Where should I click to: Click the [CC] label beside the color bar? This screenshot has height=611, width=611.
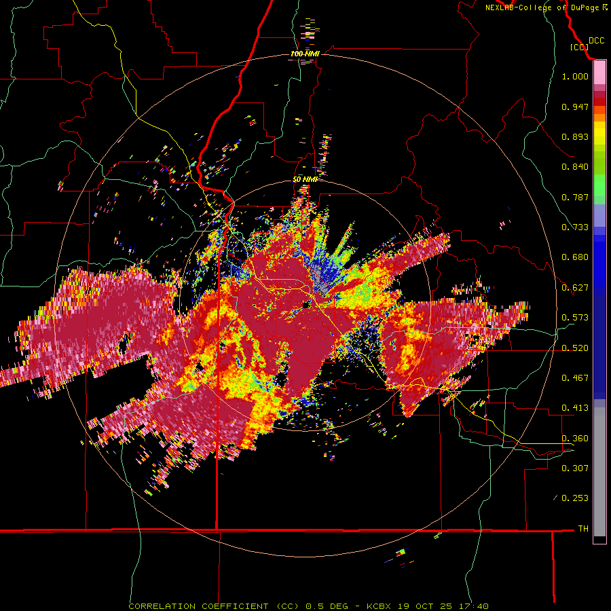coord(580,47)
